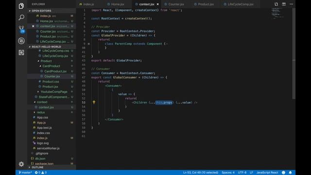Click the Open Changes icon in editor toolbar
Image resolution: width=311 pixels, height=175 pixels.
[276, 4]
